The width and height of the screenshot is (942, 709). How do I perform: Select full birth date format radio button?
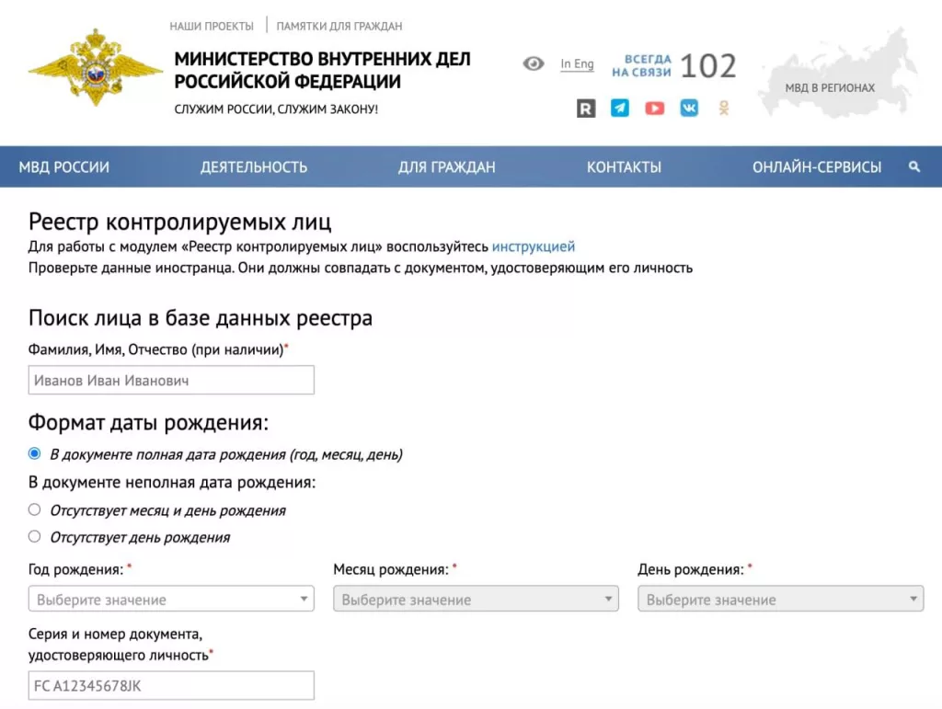point(34,452)
